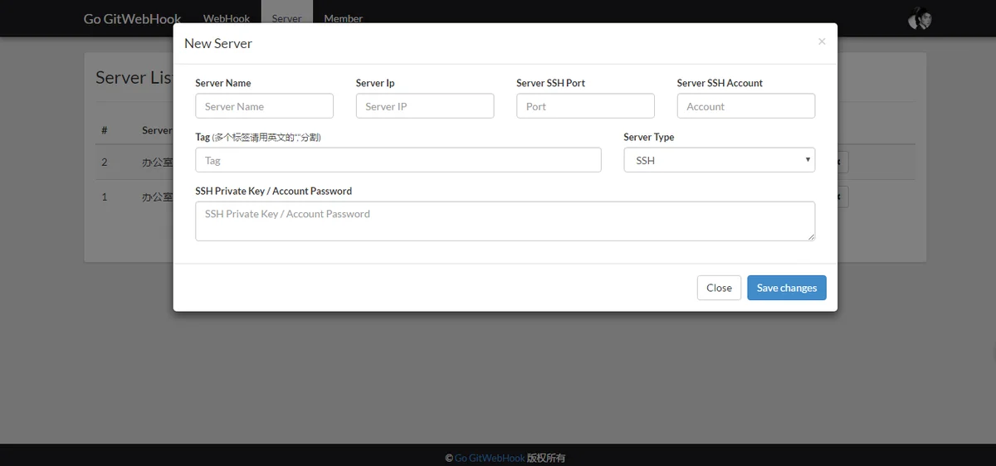This screenshot has width=996, height=466.
Task: Click into the Server IP field
Action: click(x=425, y=106)
